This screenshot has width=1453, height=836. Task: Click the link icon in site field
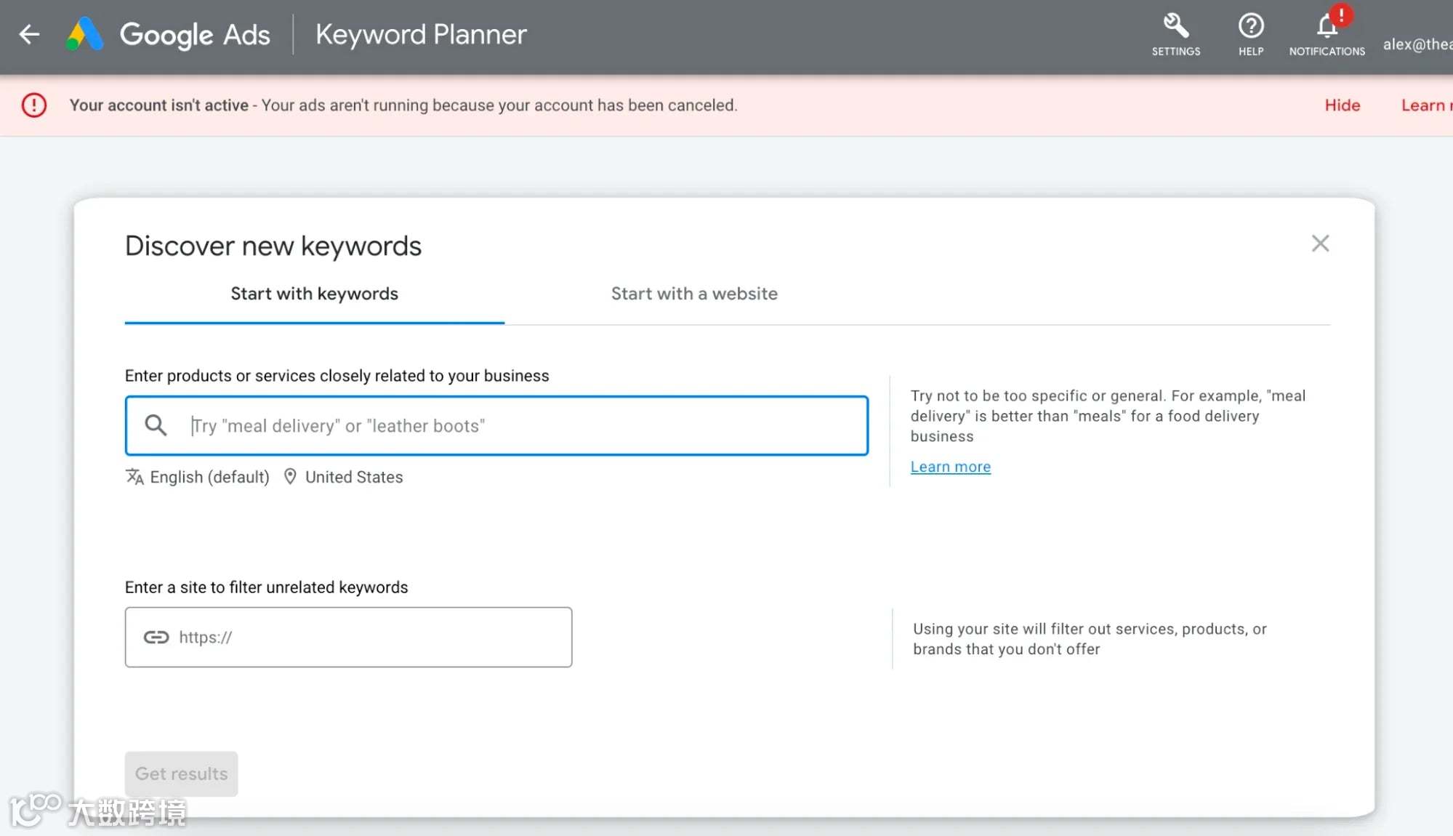[x=156, y=638]
